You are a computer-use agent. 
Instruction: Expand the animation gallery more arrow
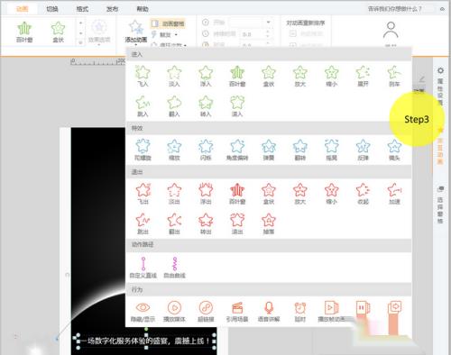point(80,42)
